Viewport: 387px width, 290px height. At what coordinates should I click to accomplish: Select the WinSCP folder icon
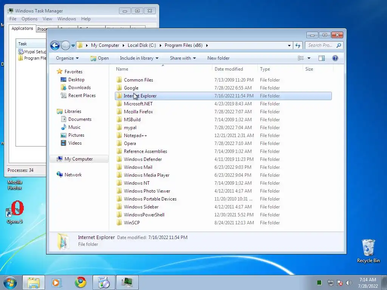click(119, 222)
